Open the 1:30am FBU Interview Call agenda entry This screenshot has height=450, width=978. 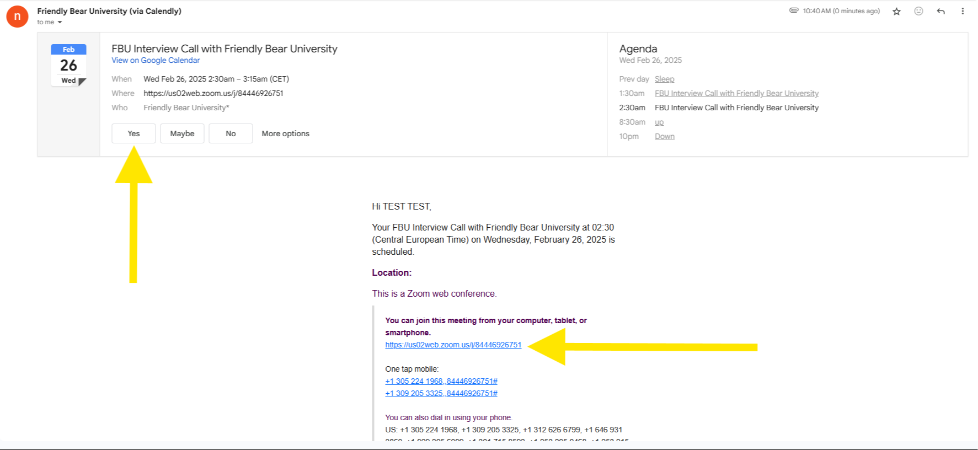[x=736, y=93]
